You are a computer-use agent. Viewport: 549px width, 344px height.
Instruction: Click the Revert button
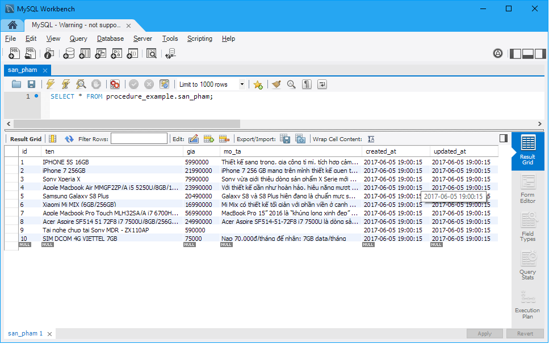point(525,333)
